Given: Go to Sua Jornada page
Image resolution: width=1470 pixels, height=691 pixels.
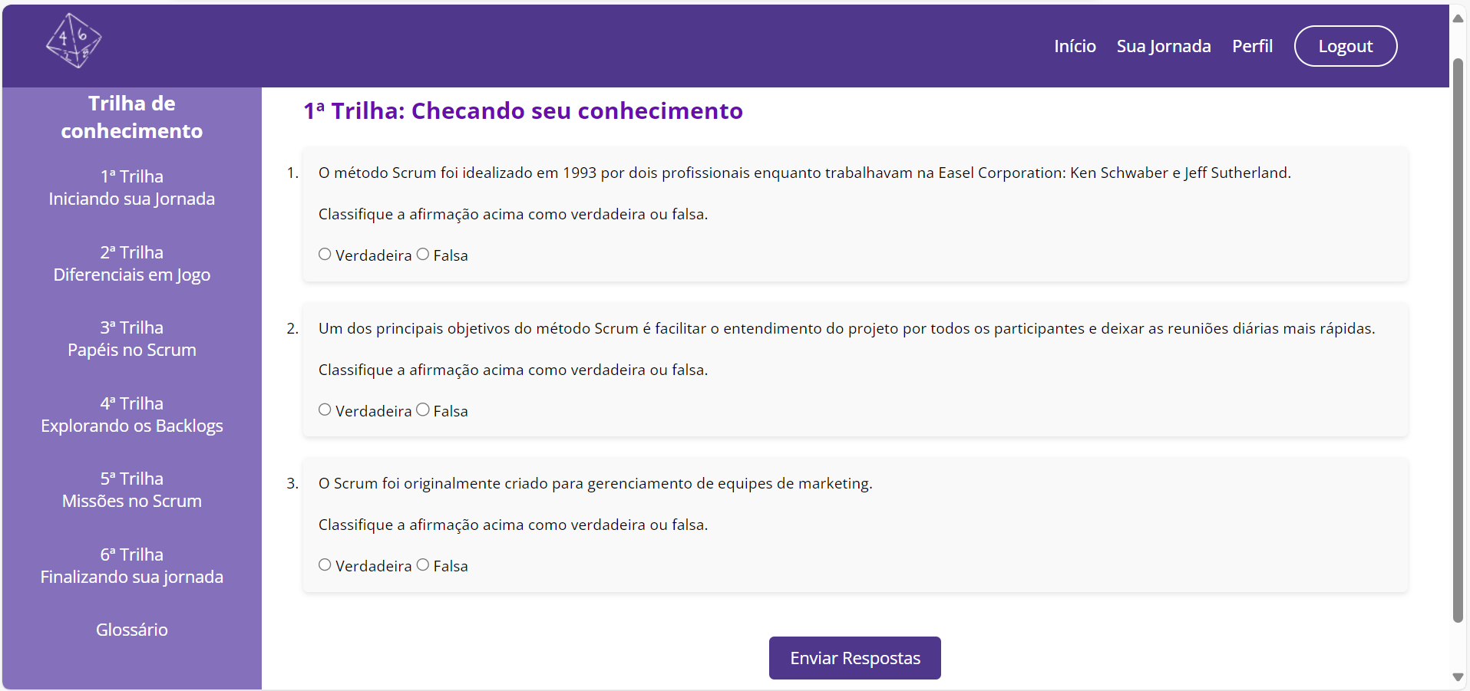Looking at the screenshot, I should tap(1164, 46).
